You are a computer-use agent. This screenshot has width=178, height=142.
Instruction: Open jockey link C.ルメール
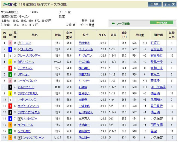[x=86, y=49]
